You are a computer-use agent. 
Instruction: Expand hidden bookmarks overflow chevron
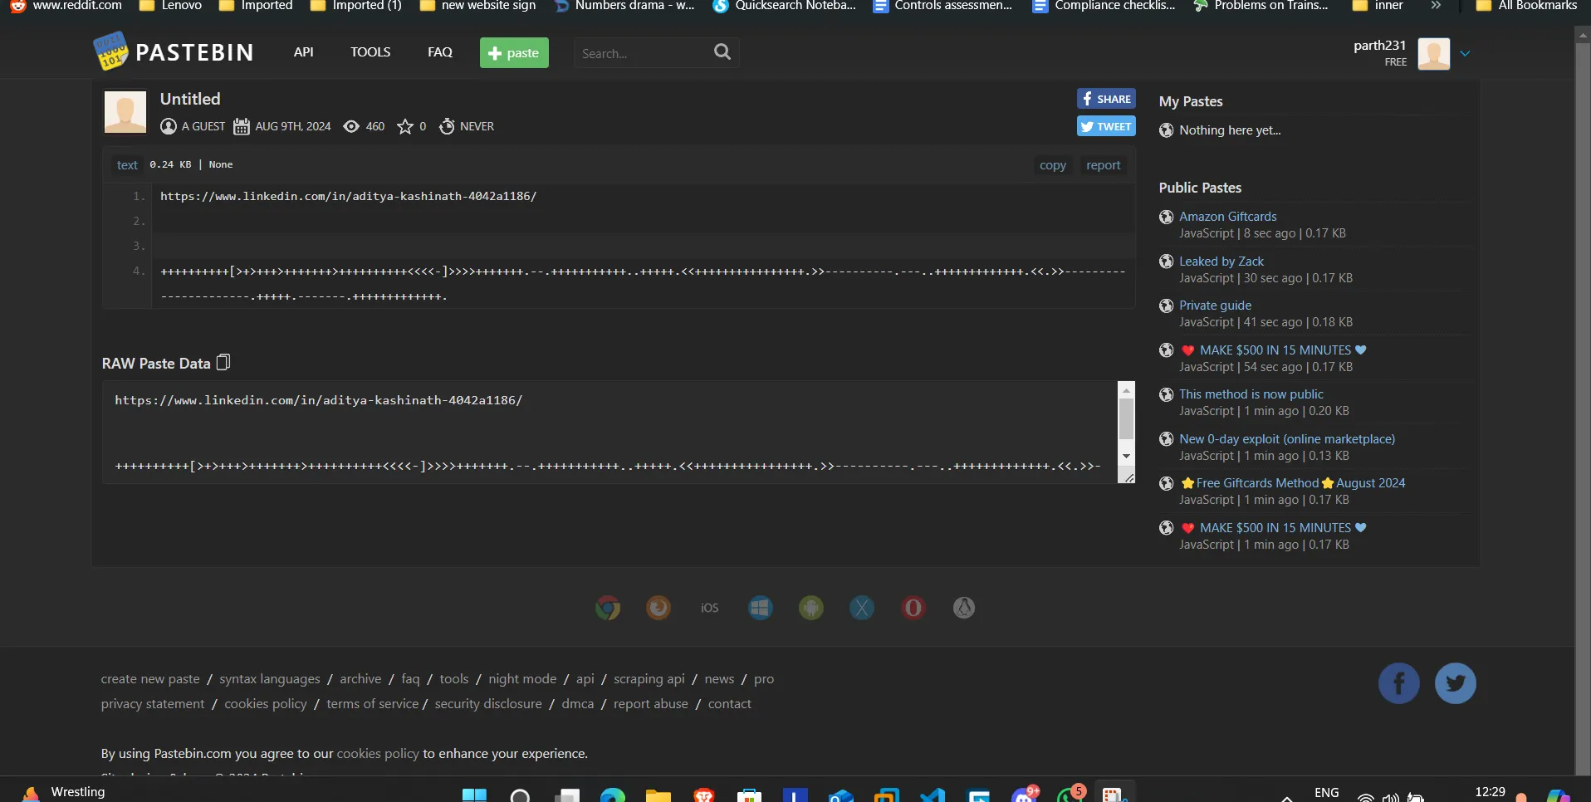(1436, 6)
